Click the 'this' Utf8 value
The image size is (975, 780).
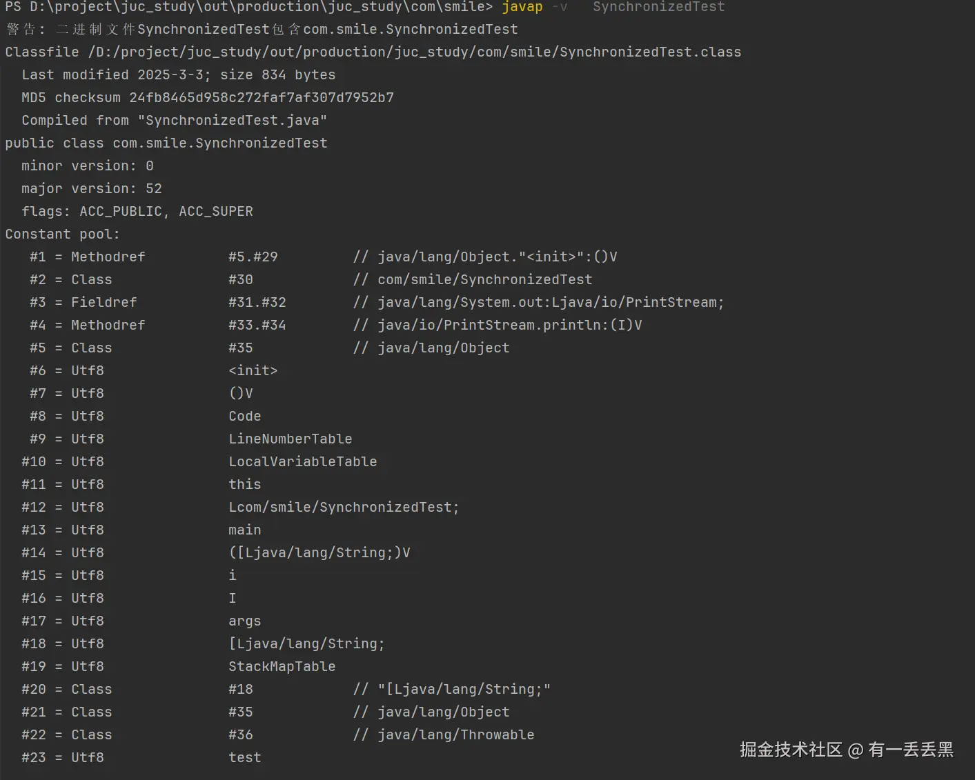[x=245, y=485]
